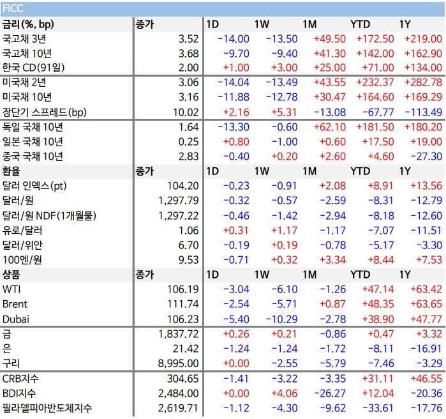Select the 환율 section header

click(11, 171)
